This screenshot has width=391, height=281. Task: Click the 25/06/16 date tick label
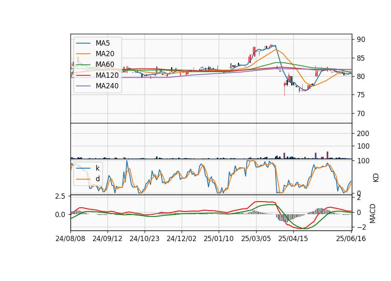351,239
